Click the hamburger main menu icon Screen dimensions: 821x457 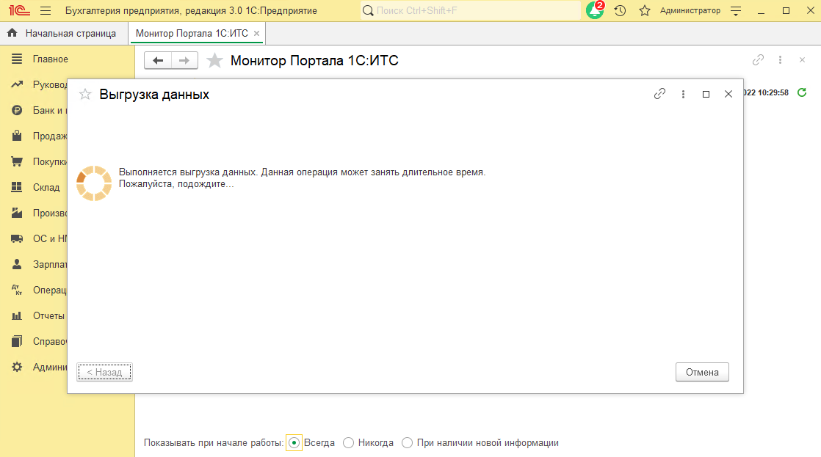tap(46, 11)
